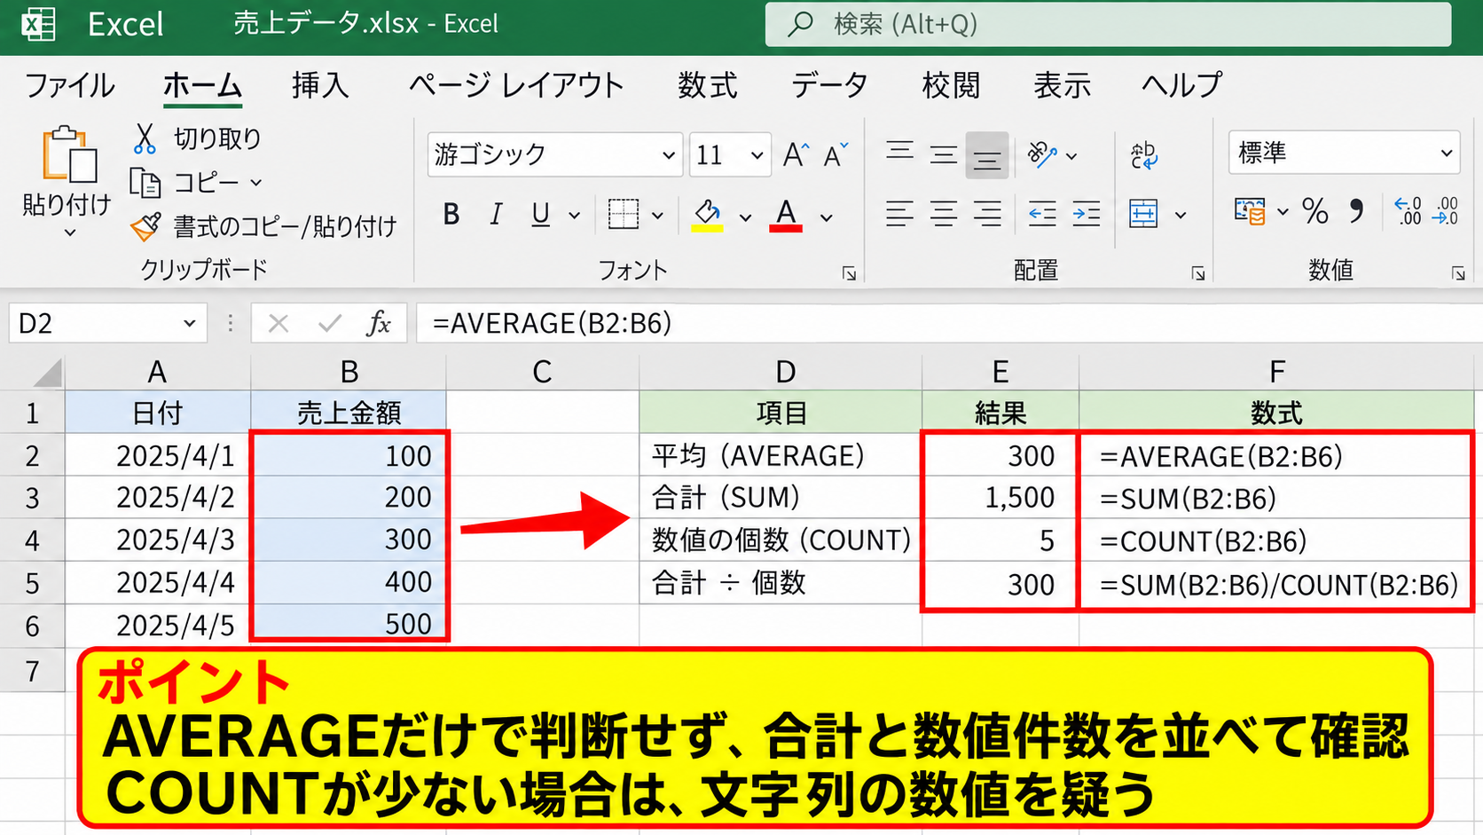Apply the red Font Color swatch

pos(786,216)
